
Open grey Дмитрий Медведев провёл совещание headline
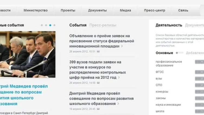pyautogui.click(x=101, y=98)
